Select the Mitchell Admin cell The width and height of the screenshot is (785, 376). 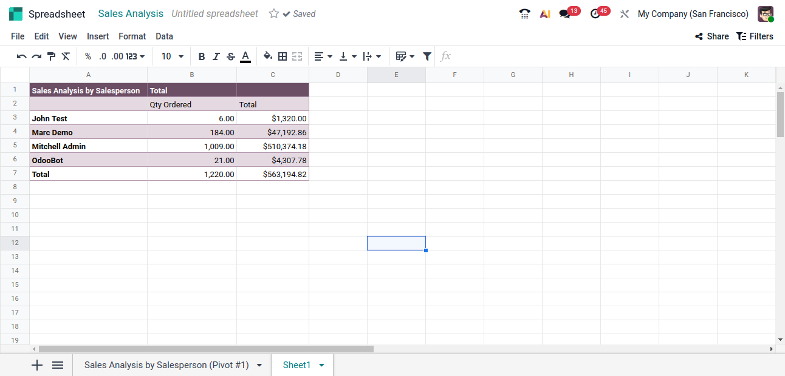point(88,146)
